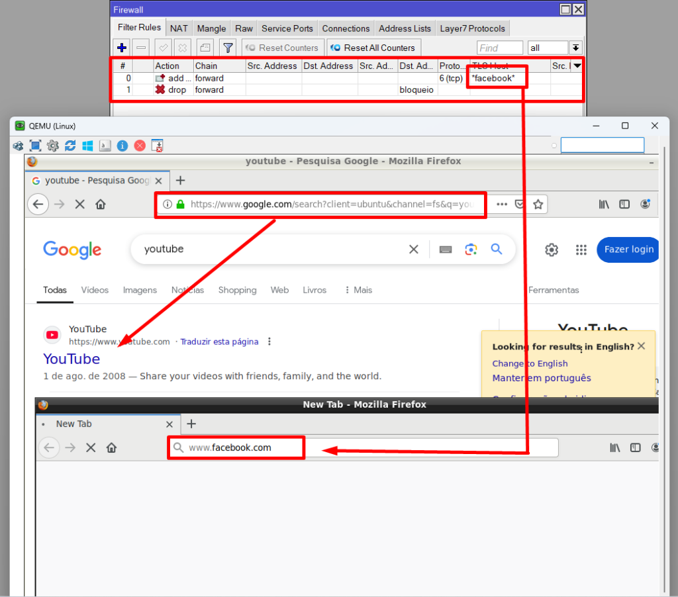Open the YouTube result title link

pyautogui.click(x=72, y=359)
